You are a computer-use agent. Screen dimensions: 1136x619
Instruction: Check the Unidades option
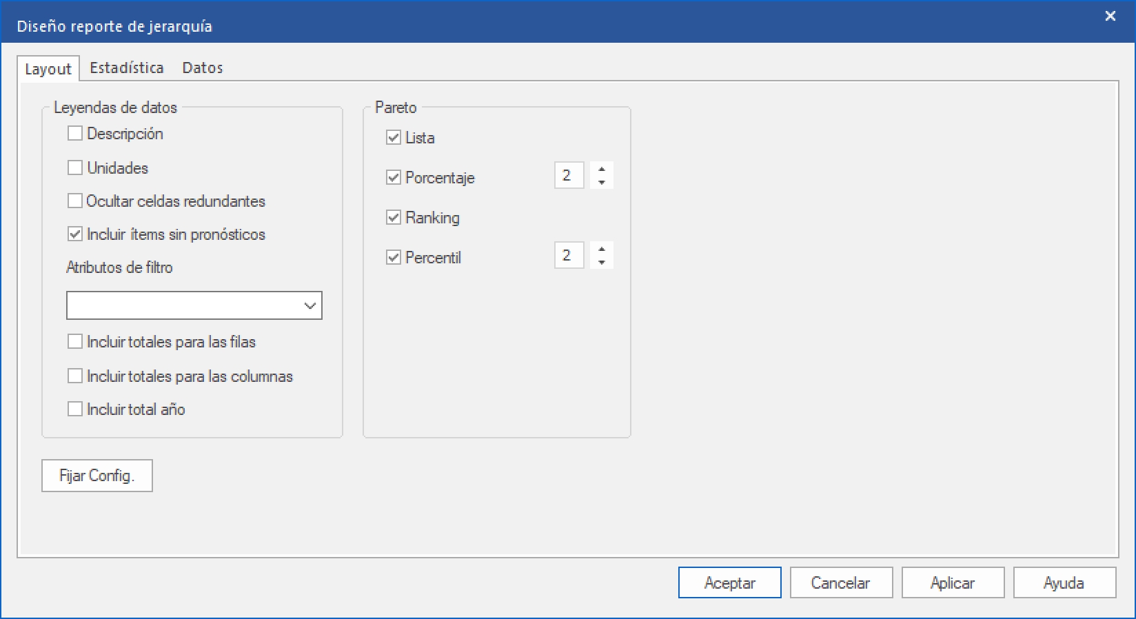(x=75, y=168)
